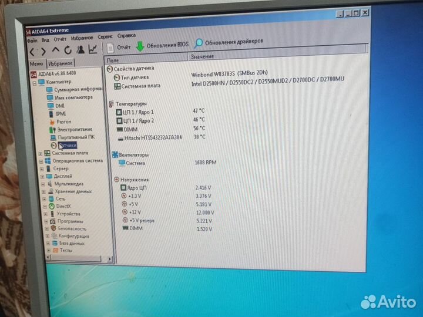Click the Back navigation arrow in toolbar
This screenshot has width=423, height=317.
click(x=33, y=51)
